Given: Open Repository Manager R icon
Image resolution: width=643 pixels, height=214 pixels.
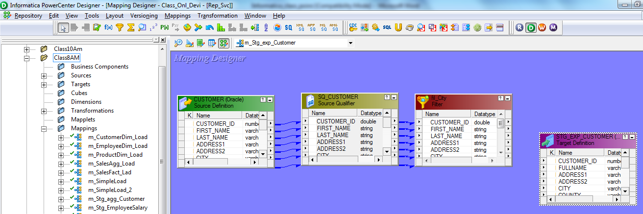Looking at the screenshot, I should pos(519,27).
